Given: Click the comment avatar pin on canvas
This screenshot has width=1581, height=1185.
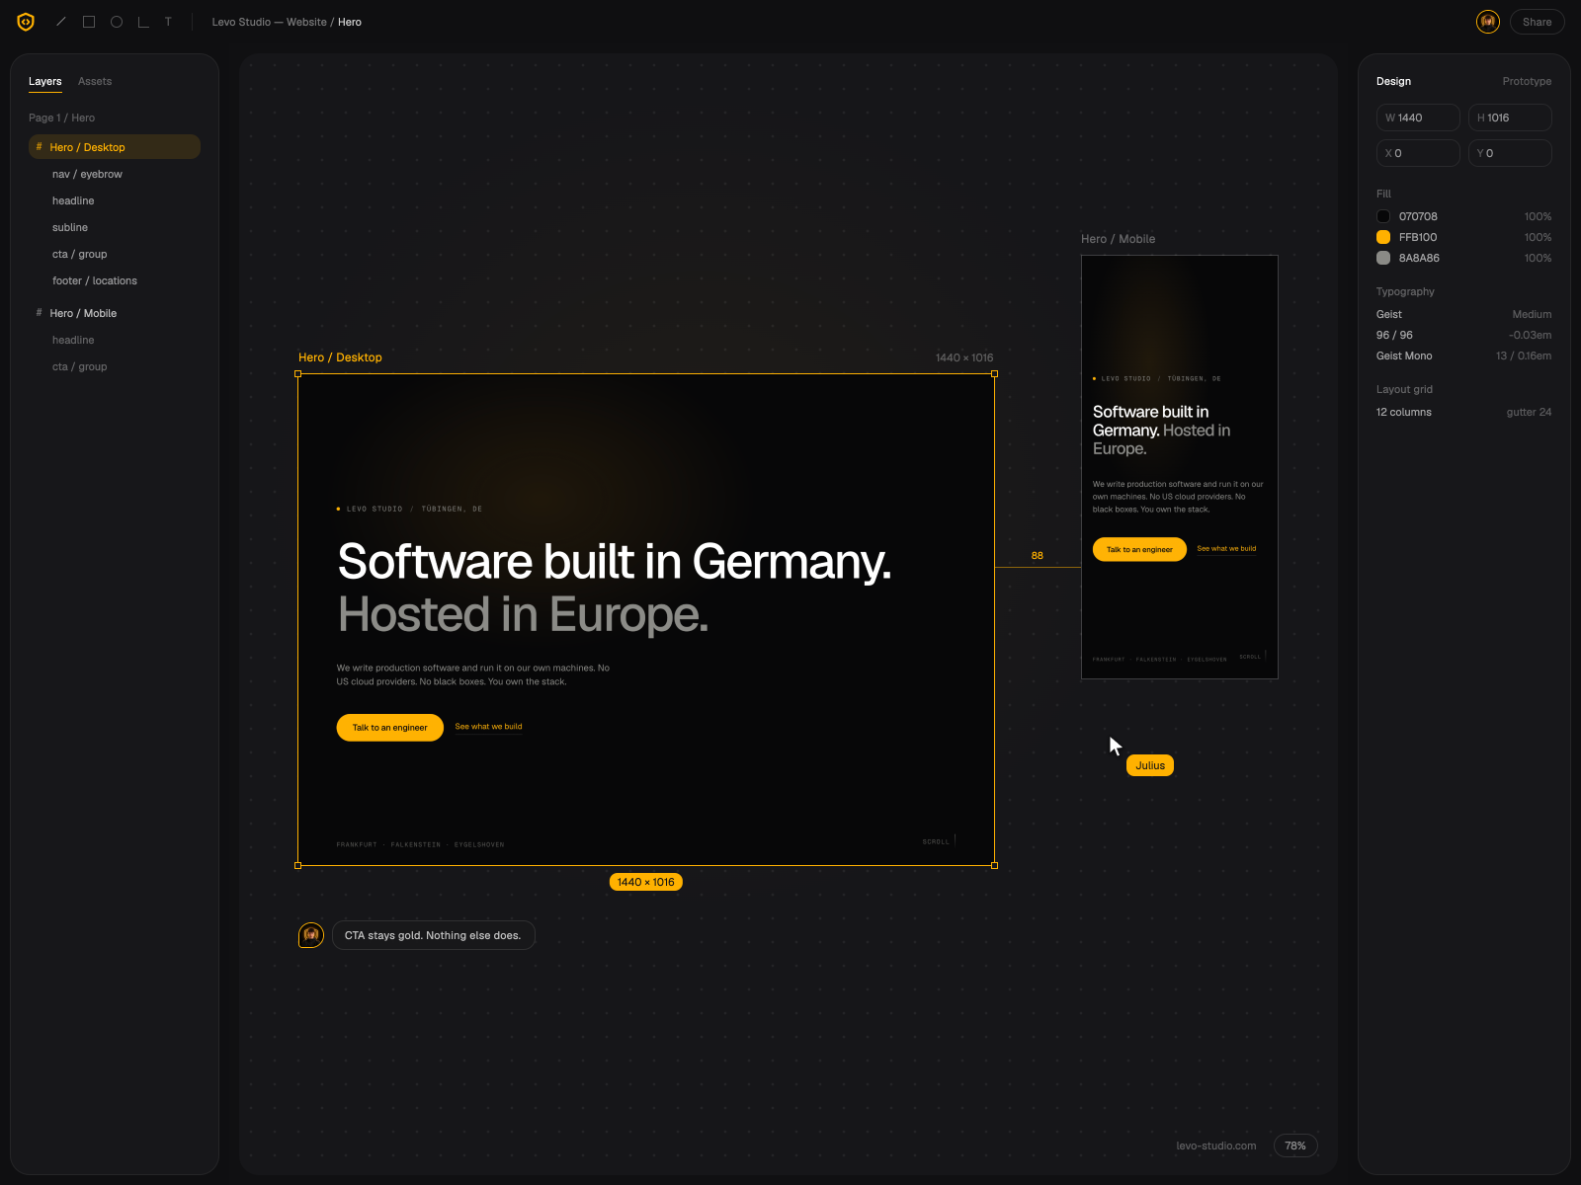Looking at the screenshot, I should (311, 934).
